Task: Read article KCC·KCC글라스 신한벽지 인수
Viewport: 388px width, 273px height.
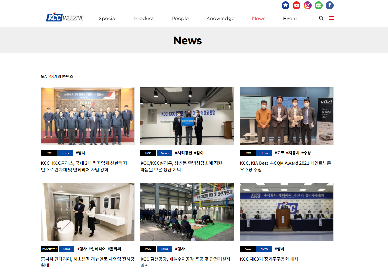Action: pyautogui.click(x=84, y=166)
